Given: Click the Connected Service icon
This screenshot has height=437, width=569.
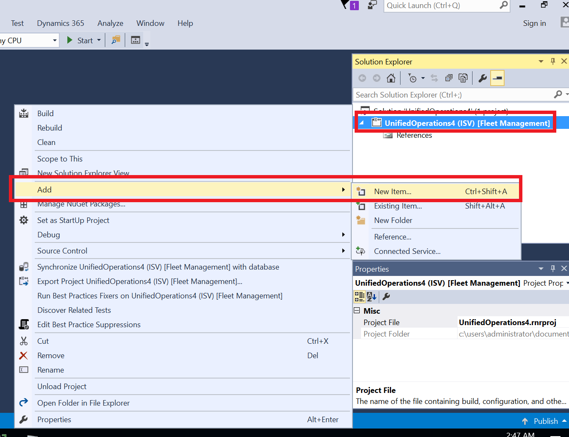Looking at the screenshot, I should tap(361, 251).
